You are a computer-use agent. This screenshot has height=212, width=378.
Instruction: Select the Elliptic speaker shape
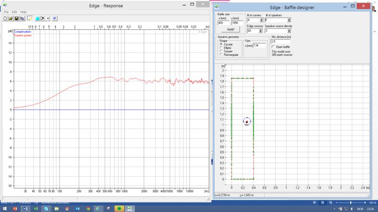220,47
